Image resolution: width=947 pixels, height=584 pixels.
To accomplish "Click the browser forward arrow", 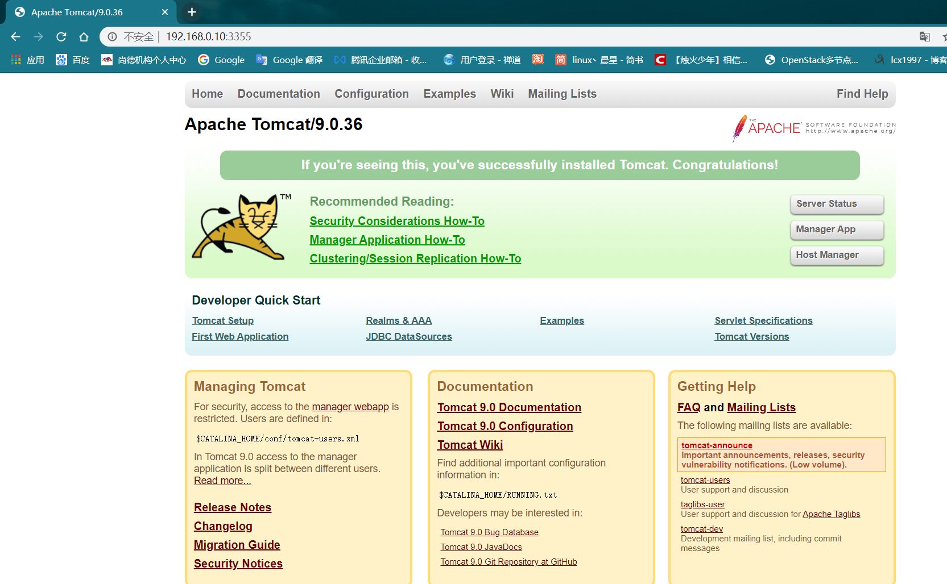I will coord(38,37).
